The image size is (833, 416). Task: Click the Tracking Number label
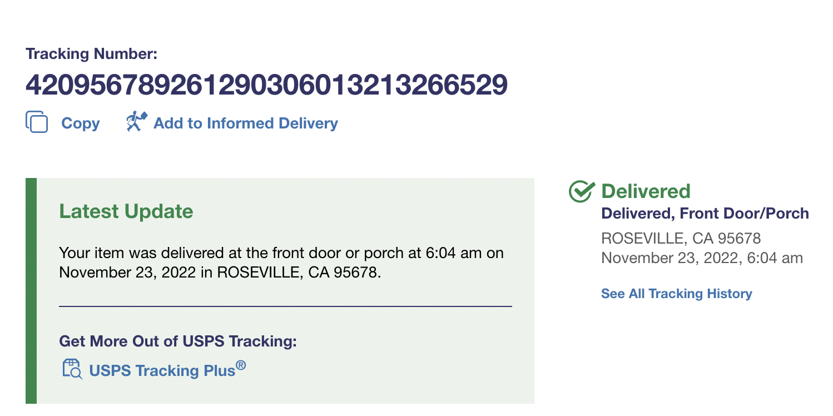(x=92, y=54)
